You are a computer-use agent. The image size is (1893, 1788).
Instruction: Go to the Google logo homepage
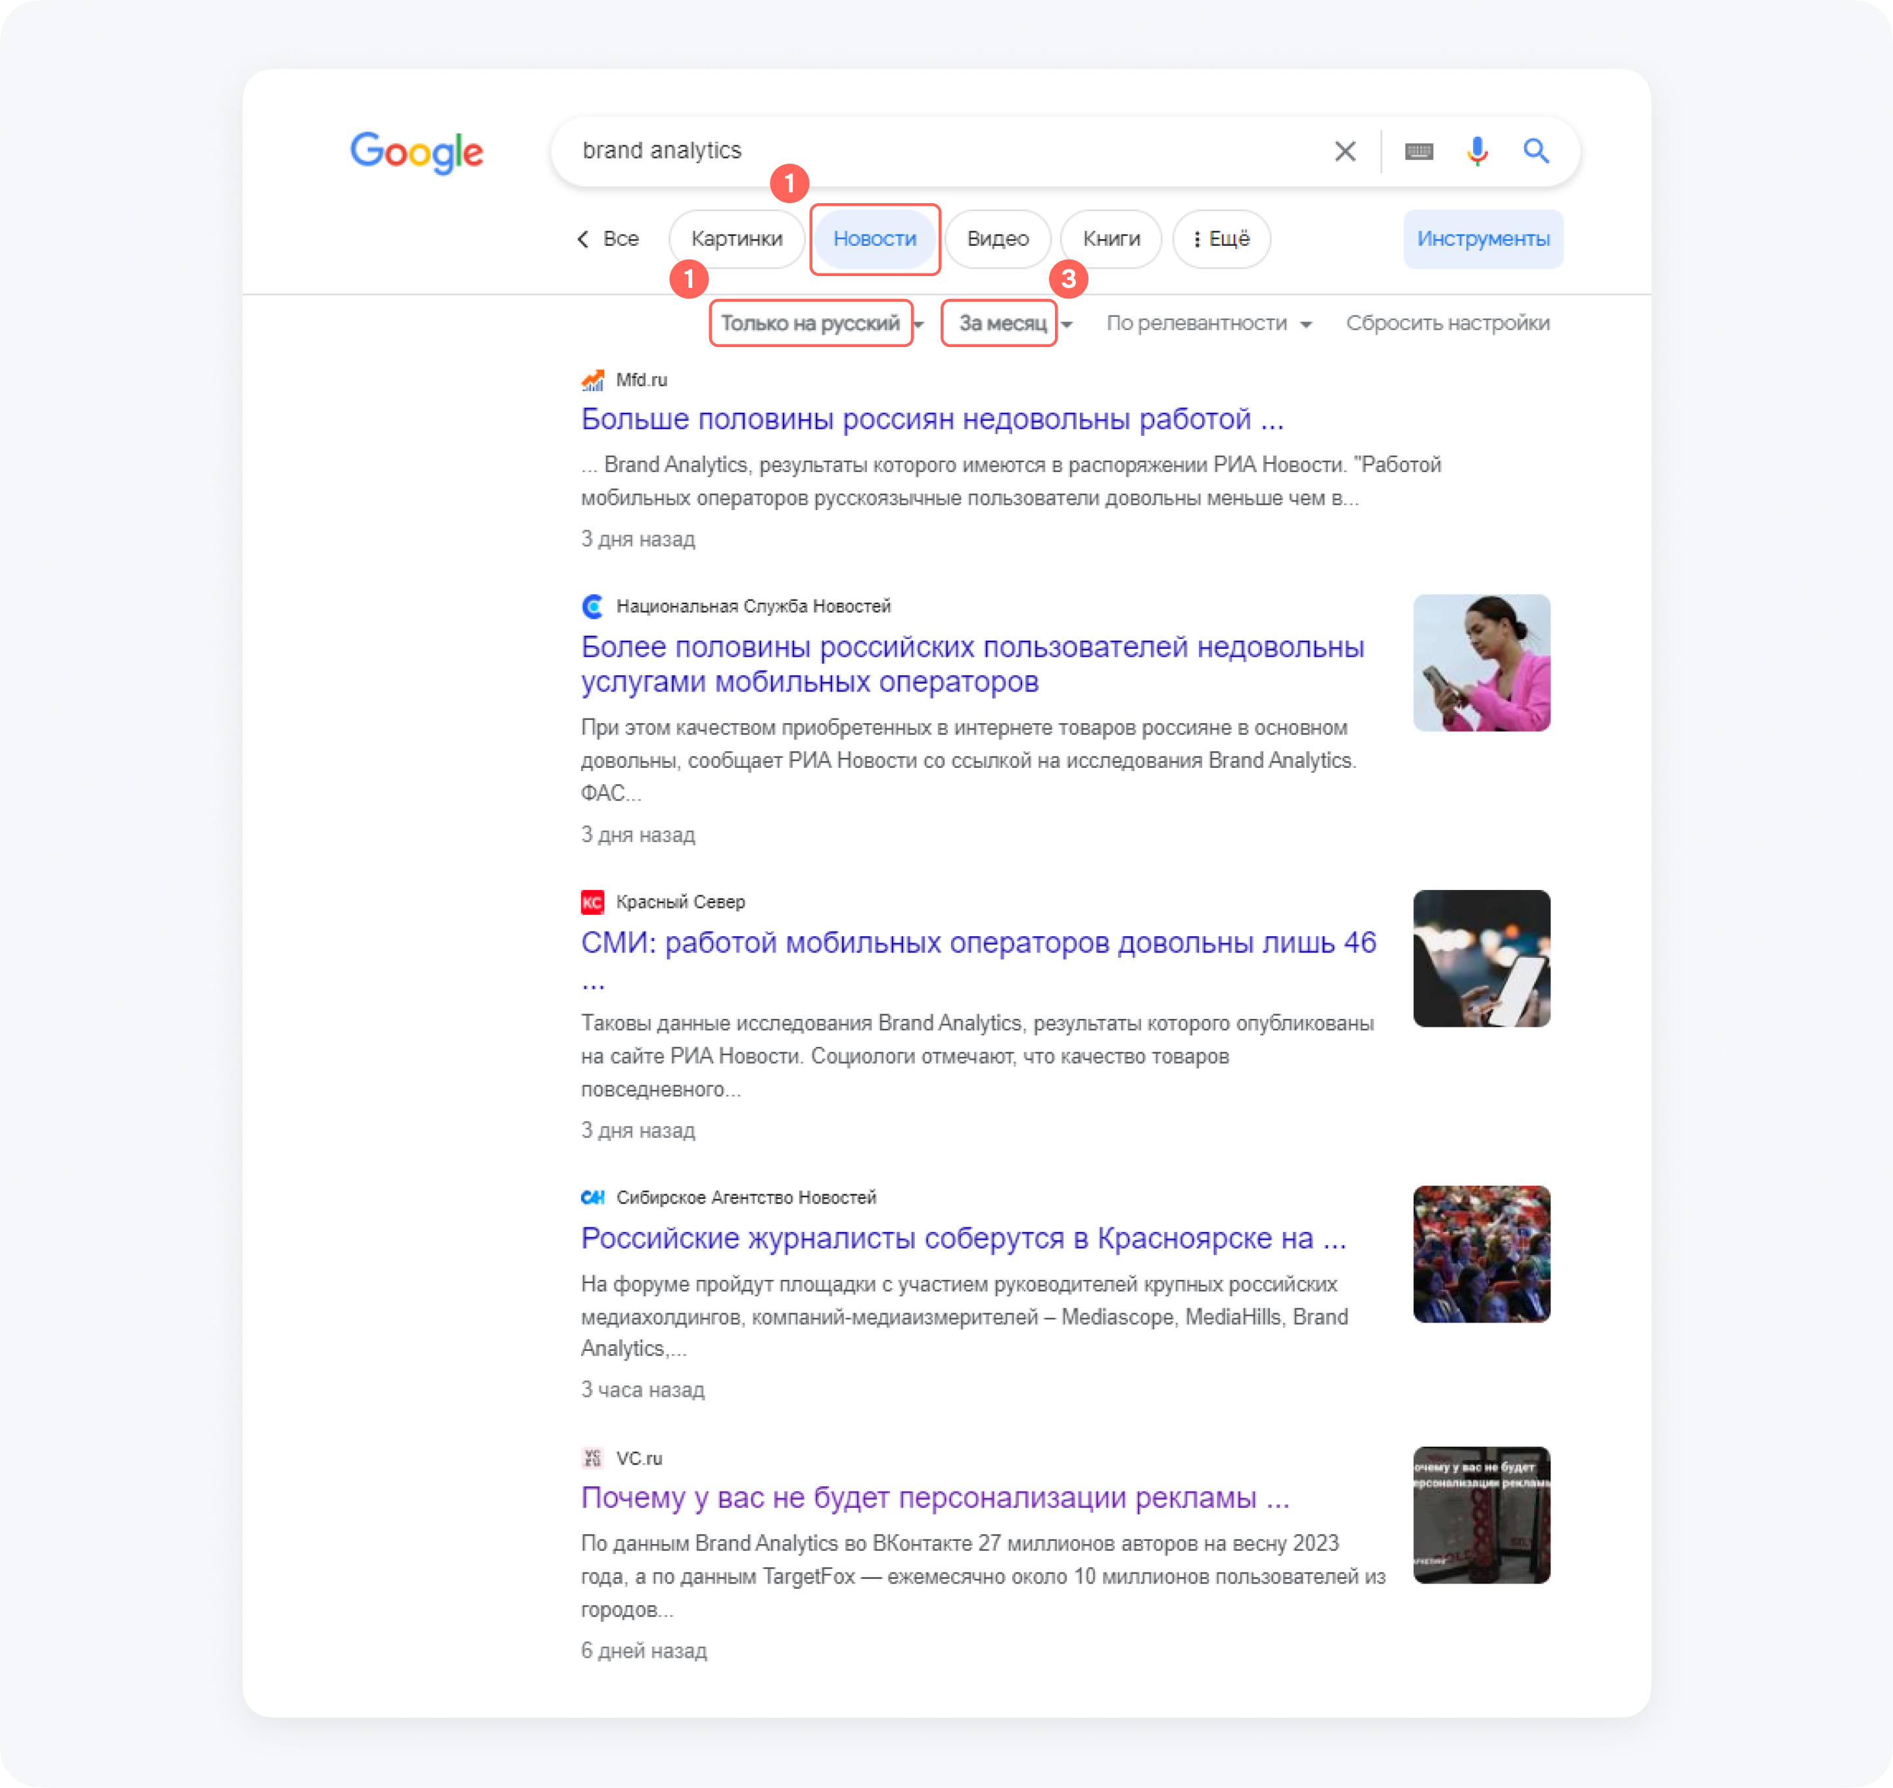click(x=417, y=153)
